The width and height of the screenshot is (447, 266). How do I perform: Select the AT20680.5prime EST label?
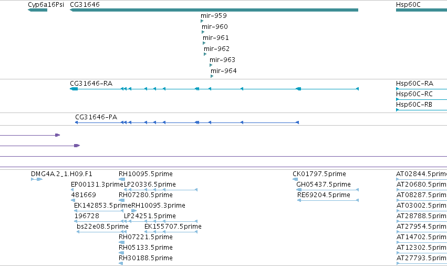pyautogui.click(x=422, y=185)
